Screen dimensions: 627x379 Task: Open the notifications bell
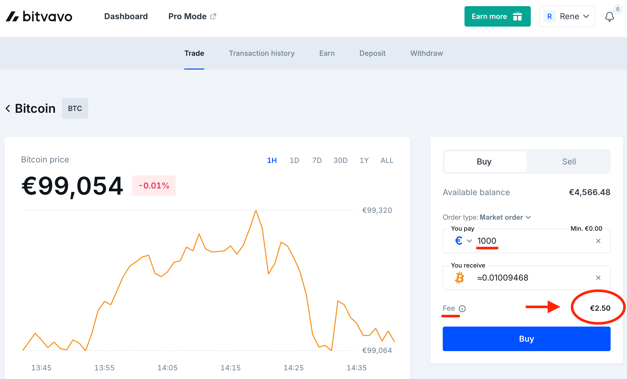[609, 17]
